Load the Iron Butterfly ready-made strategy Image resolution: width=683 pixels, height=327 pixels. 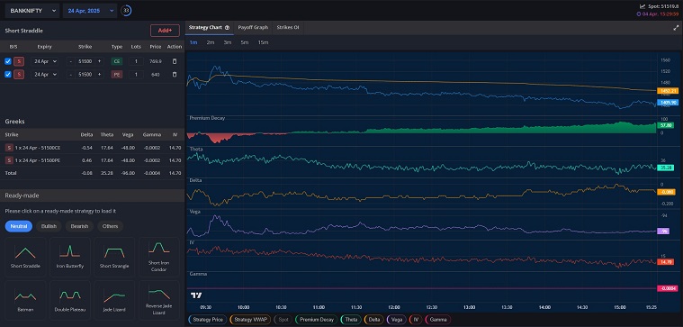tap(69, 257)
